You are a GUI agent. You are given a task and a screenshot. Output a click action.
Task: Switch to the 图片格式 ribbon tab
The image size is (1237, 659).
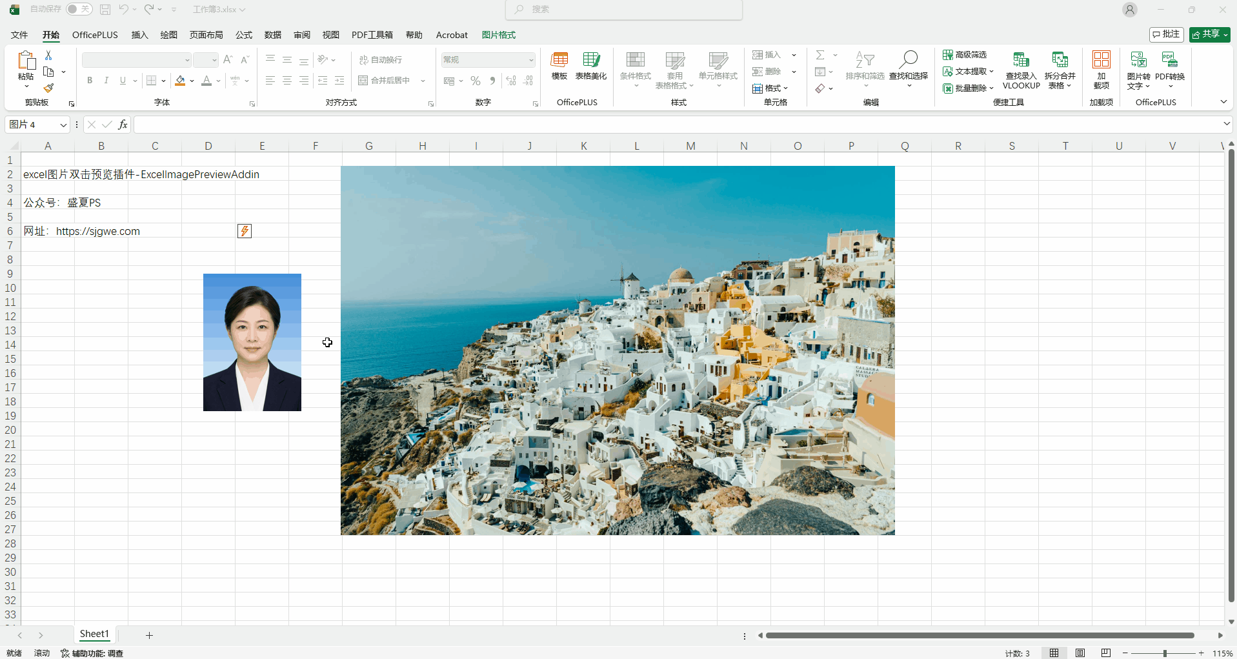click(x=498, y=35)
